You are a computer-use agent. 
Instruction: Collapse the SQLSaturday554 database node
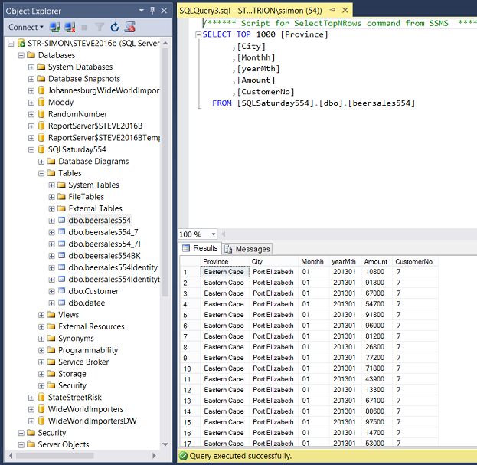pyautogui.click(x=31, y=149)
